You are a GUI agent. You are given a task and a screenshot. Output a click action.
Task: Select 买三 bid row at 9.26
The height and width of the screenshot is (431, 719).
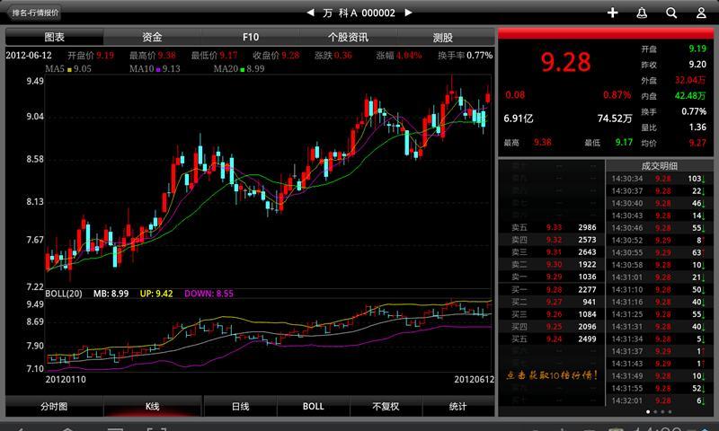[x=554, y=314]
